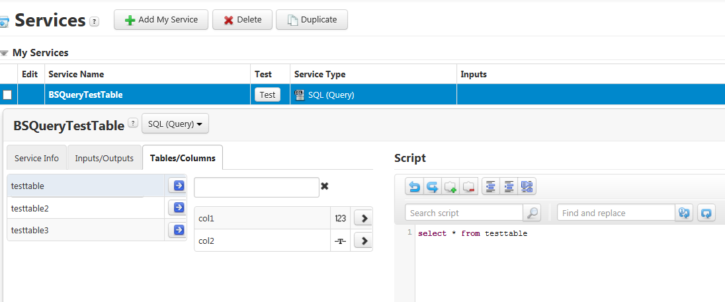Image resolution: width=725 pixels, height=302 pixels.
Task: Select testtable2 in the table list
Action: [x=86, y=208]
